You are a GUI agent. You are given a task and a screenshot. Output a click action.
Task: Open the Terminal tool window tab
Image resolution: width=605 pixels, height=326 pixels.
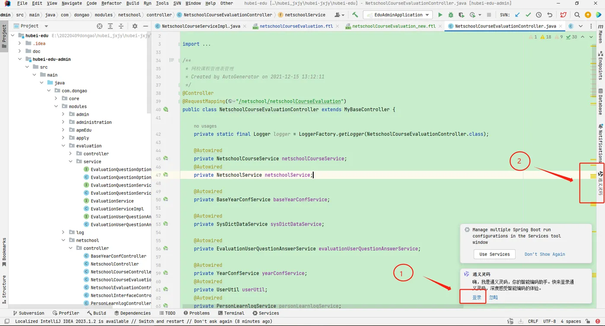coord(231,313)
